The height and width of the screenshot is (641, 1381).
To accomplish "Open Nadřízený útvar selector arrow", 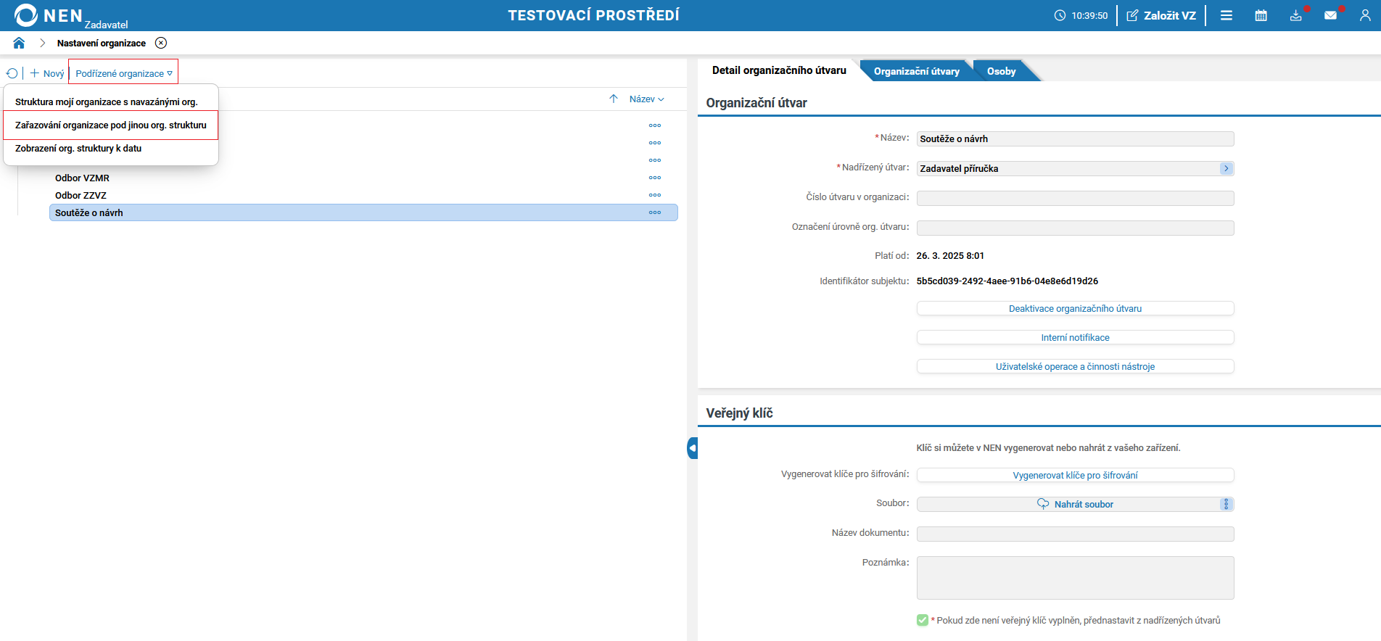I will [x=1226, y=168].
